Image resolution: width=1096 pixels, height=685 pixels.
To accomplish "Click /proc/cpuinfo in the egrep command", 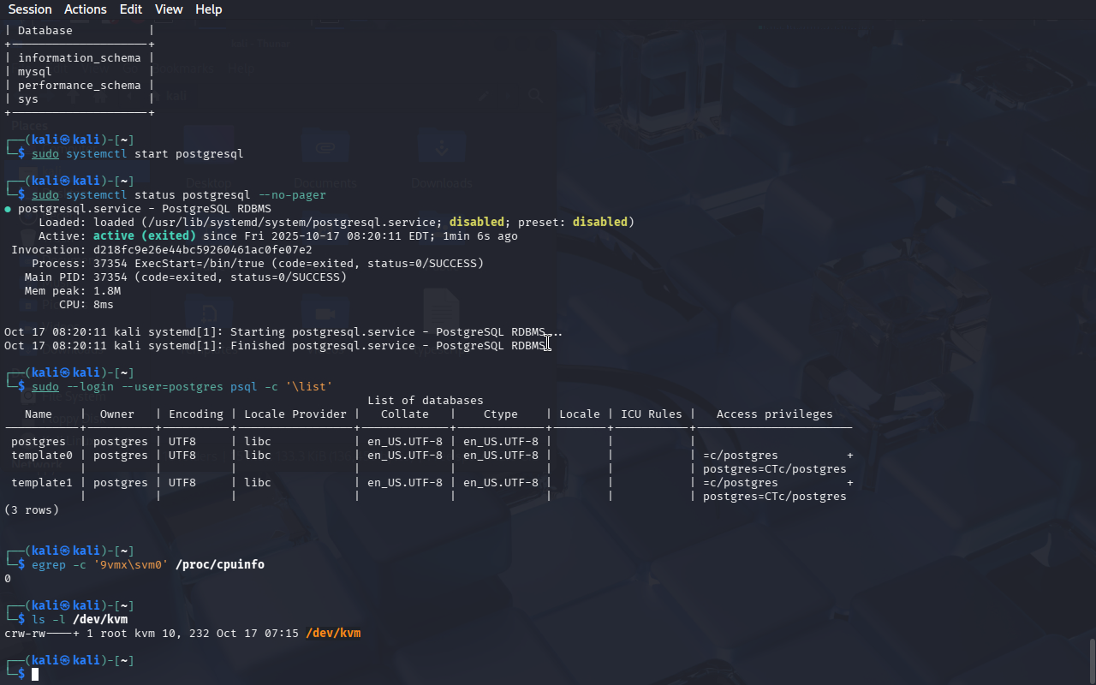I will (220, 565).
